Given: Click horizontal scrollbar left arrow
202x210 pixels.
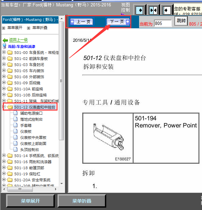Looking at the screenshot, I should pyautogui.click(x=4, y=189).
